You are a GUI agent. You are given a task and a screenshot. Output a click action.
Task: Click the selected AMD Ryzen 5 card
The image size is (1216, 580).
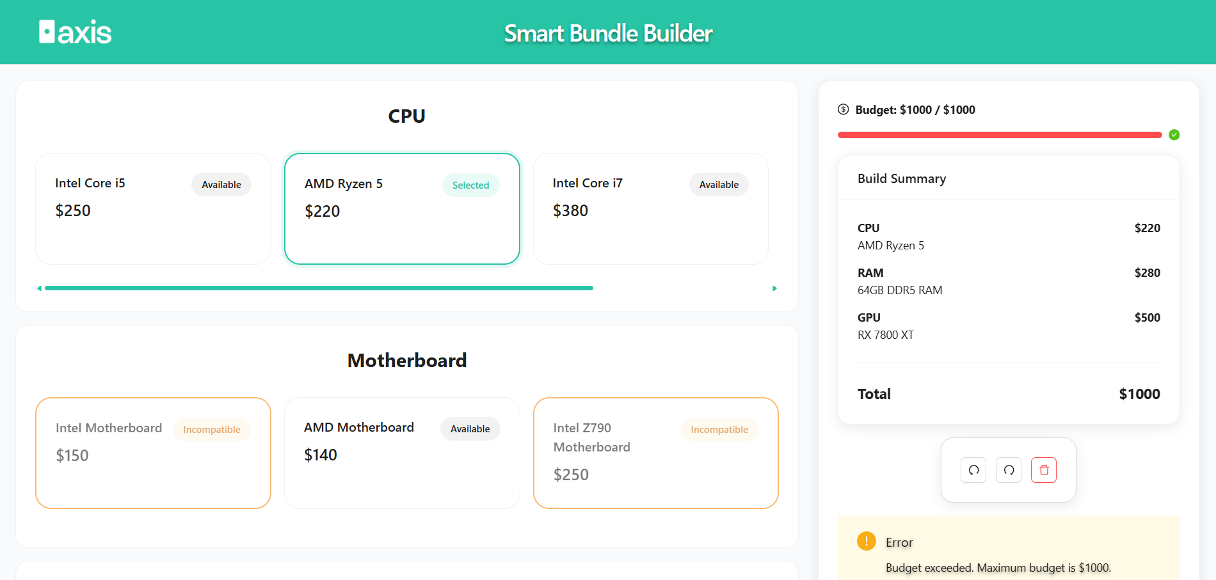pos(402,208)
